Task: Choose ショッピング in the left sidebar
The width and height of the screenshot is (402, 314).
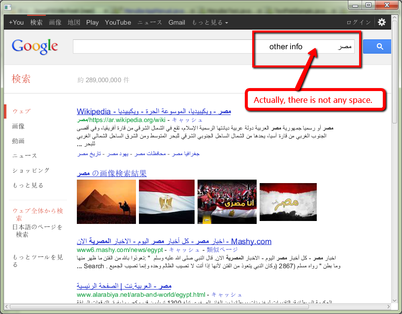Action: [x=31, y=170]
